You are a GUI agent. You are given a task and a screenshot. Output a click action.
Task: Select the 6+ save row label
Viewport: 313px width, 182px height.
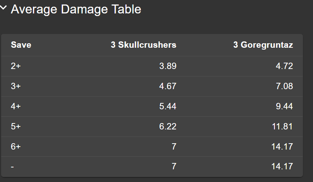(16, 147)
